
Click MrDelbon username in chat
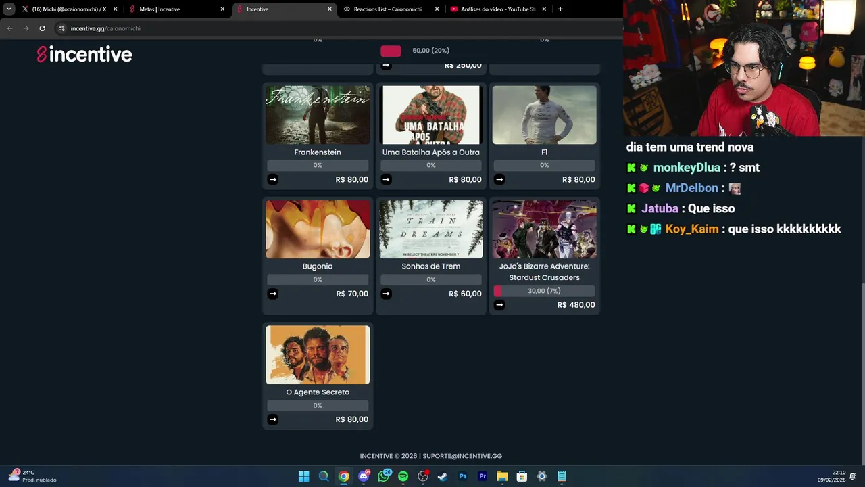(x=691, y=188)
